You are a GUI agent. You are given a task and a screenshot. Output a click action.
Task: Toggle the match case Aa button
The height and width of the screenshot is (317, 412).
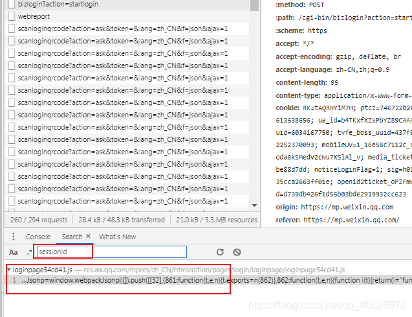pos(14,252)
